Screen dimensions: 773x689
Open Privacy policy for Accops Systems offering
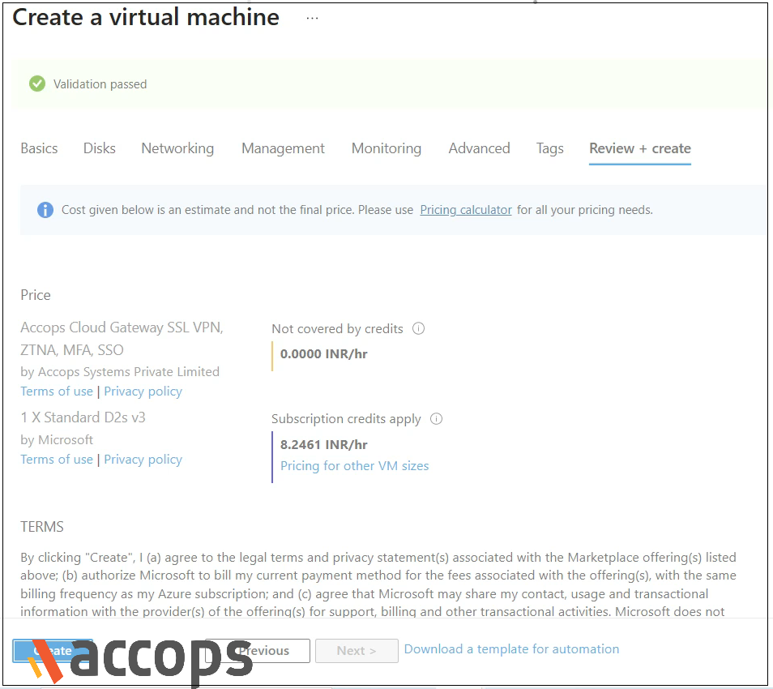click(143, 392)
